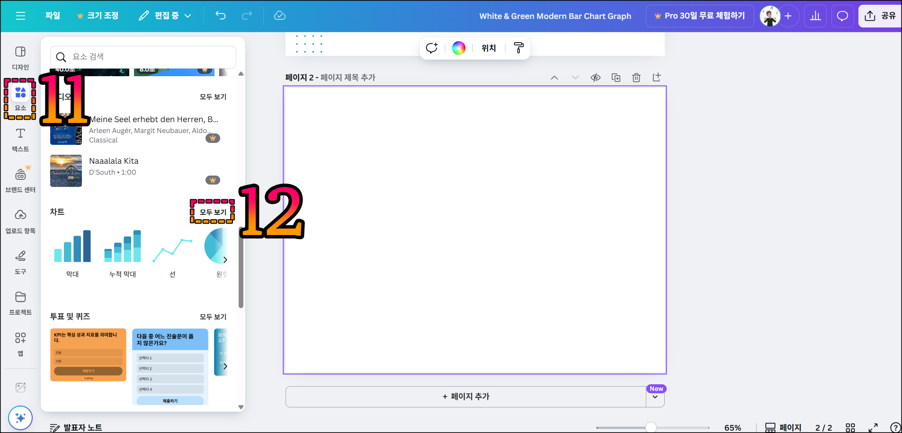This screenshot has height=433, width=902.
Task: Move page 2 up with the chevron
Action: [554, 77]
